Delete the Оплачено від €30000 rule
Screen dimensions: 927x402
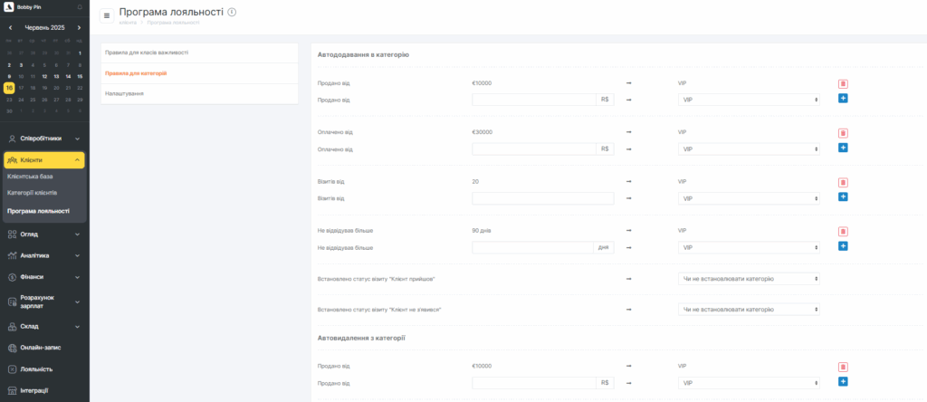(x=843, y=133)
